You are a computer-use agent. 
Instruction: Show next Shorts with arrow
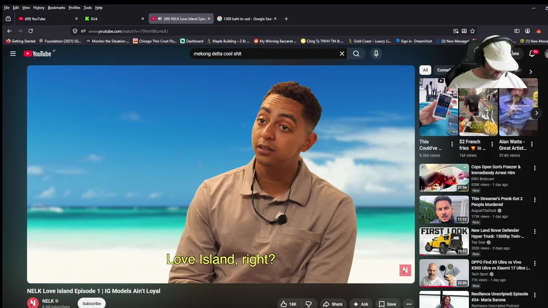(x=536, y=113)
